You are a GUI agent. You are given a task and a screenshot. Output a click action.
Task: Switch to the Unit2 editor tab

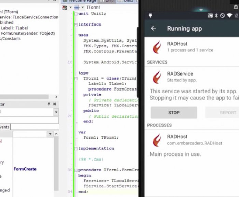point(126,1)
